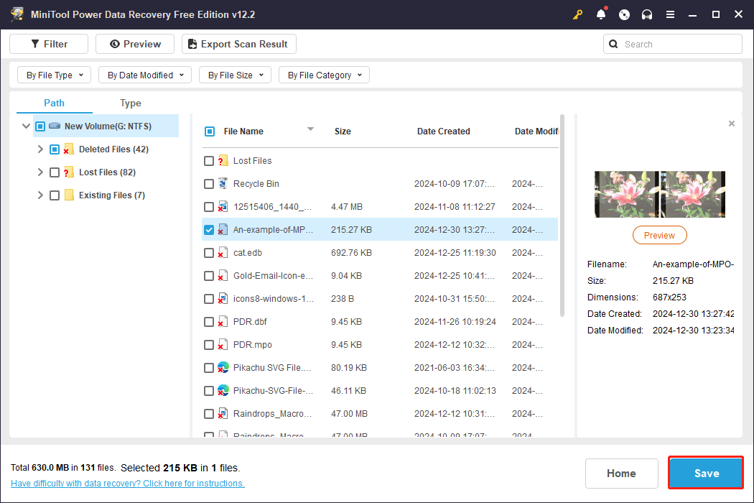Click the magnifier icon in search box
754x503 pixels.
pos(613,45)
